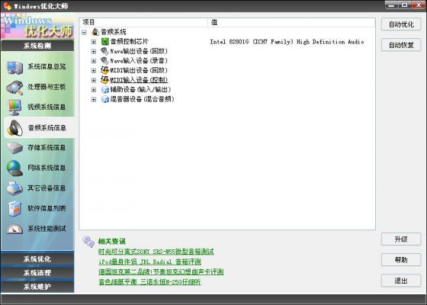Viewport: 427px width, 305px height.
Task: Switch to the 系统优化 section tab
Action: point(37,258)
